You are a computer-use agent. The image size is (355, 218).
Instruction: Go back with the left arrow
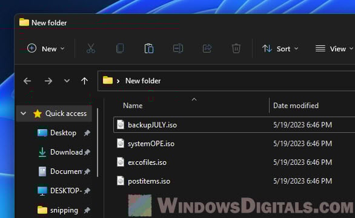(27, 81)
